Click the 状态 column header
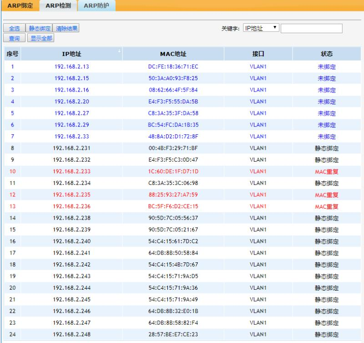Viewport: 364px width, 343px height. click(x=326, y=54)
